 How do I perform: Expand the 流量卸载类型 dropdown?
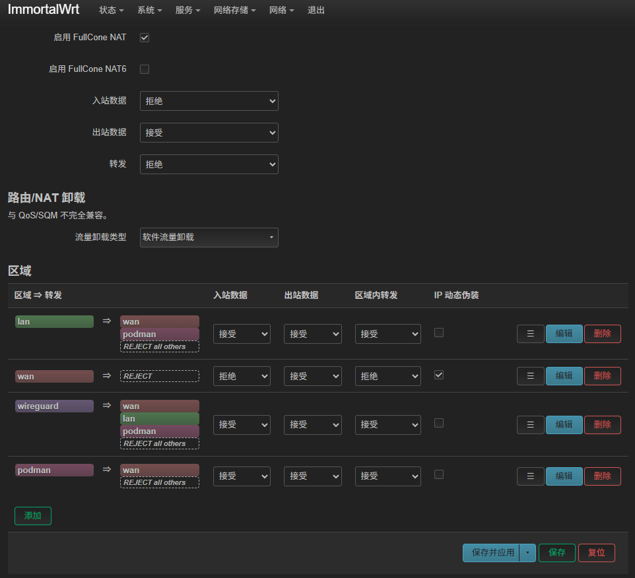pyautogui.click(x=209, y=238)
